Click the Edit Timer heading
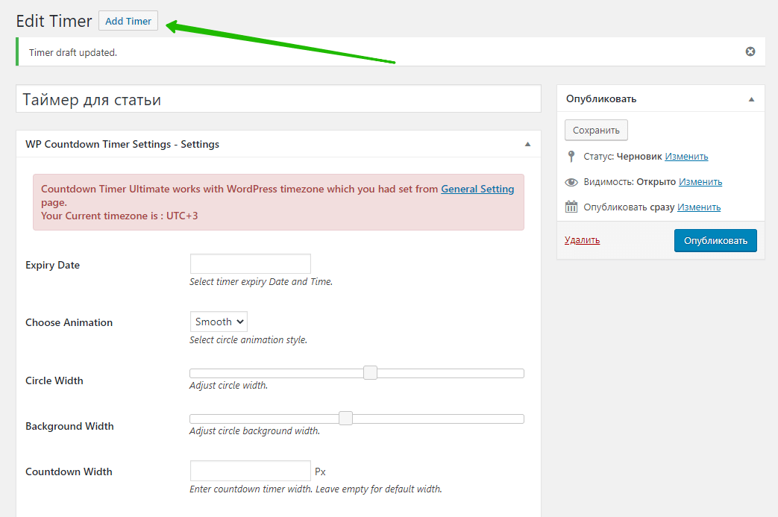The width and height of the screenshot is (778, 517). pos(54,22)
